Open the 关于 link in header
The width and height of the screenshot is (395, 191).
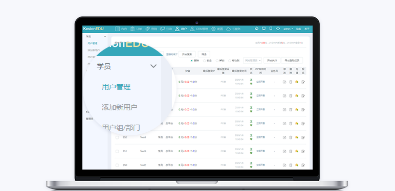pos(307,29)
